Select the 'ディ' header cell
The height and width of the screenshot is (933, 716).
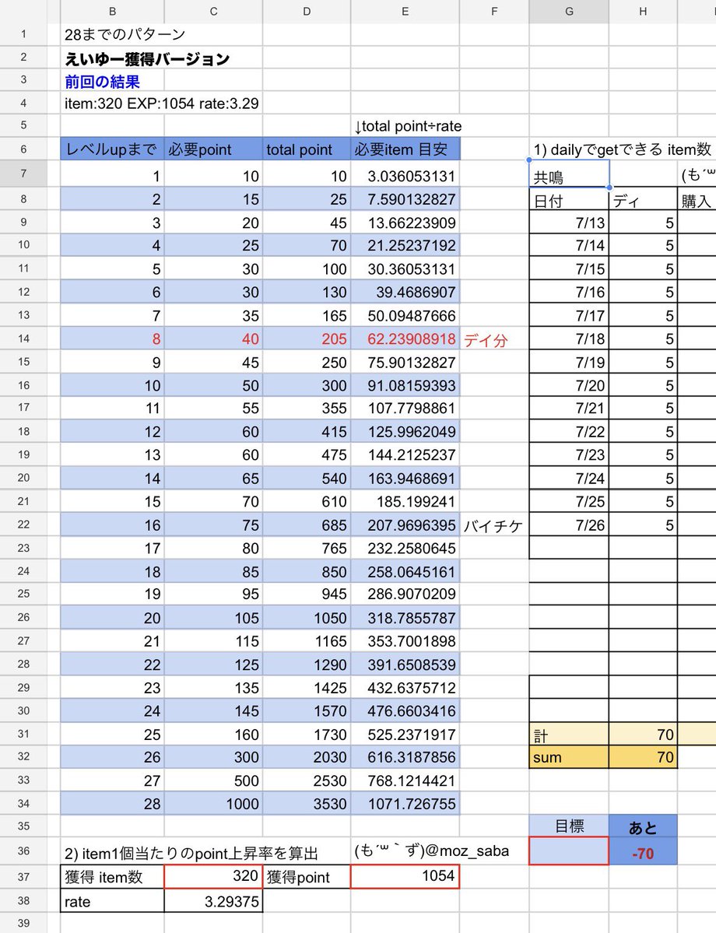click(x=643, y=199)
